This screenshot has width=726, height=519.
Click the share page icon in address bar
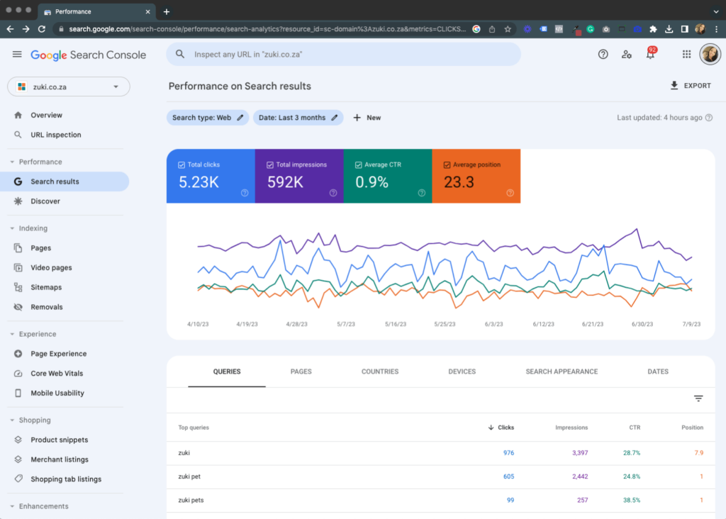[x=492, y=29]
